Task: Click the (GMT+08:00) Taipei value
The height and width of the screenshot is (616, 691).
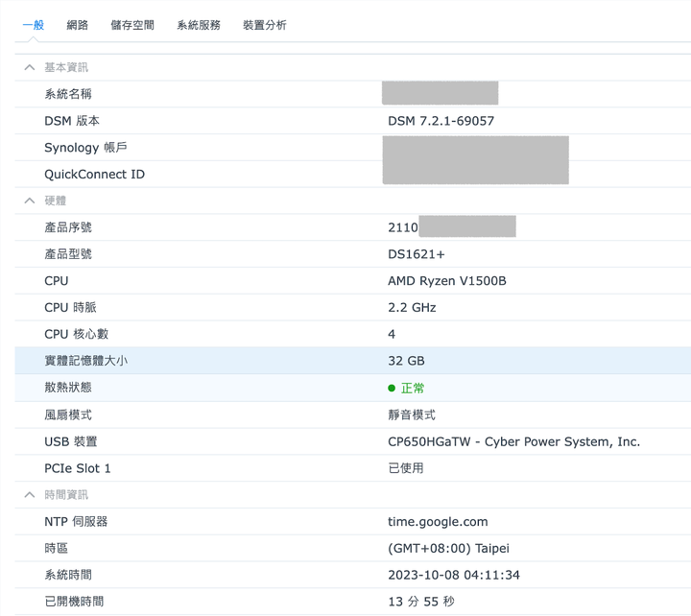Action: pos(448,549)
